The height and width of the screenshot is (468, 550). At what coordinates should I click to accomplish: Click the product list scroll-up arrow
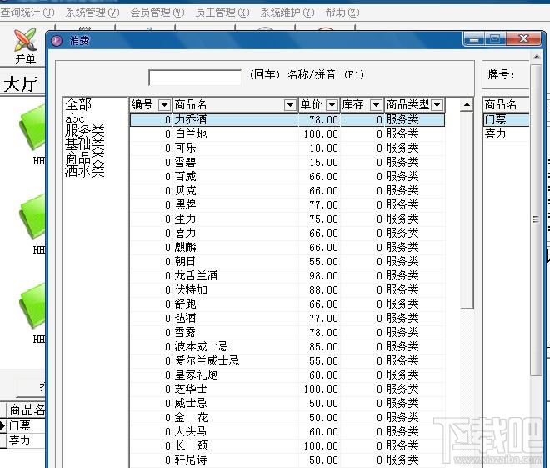tap(467, 104)
